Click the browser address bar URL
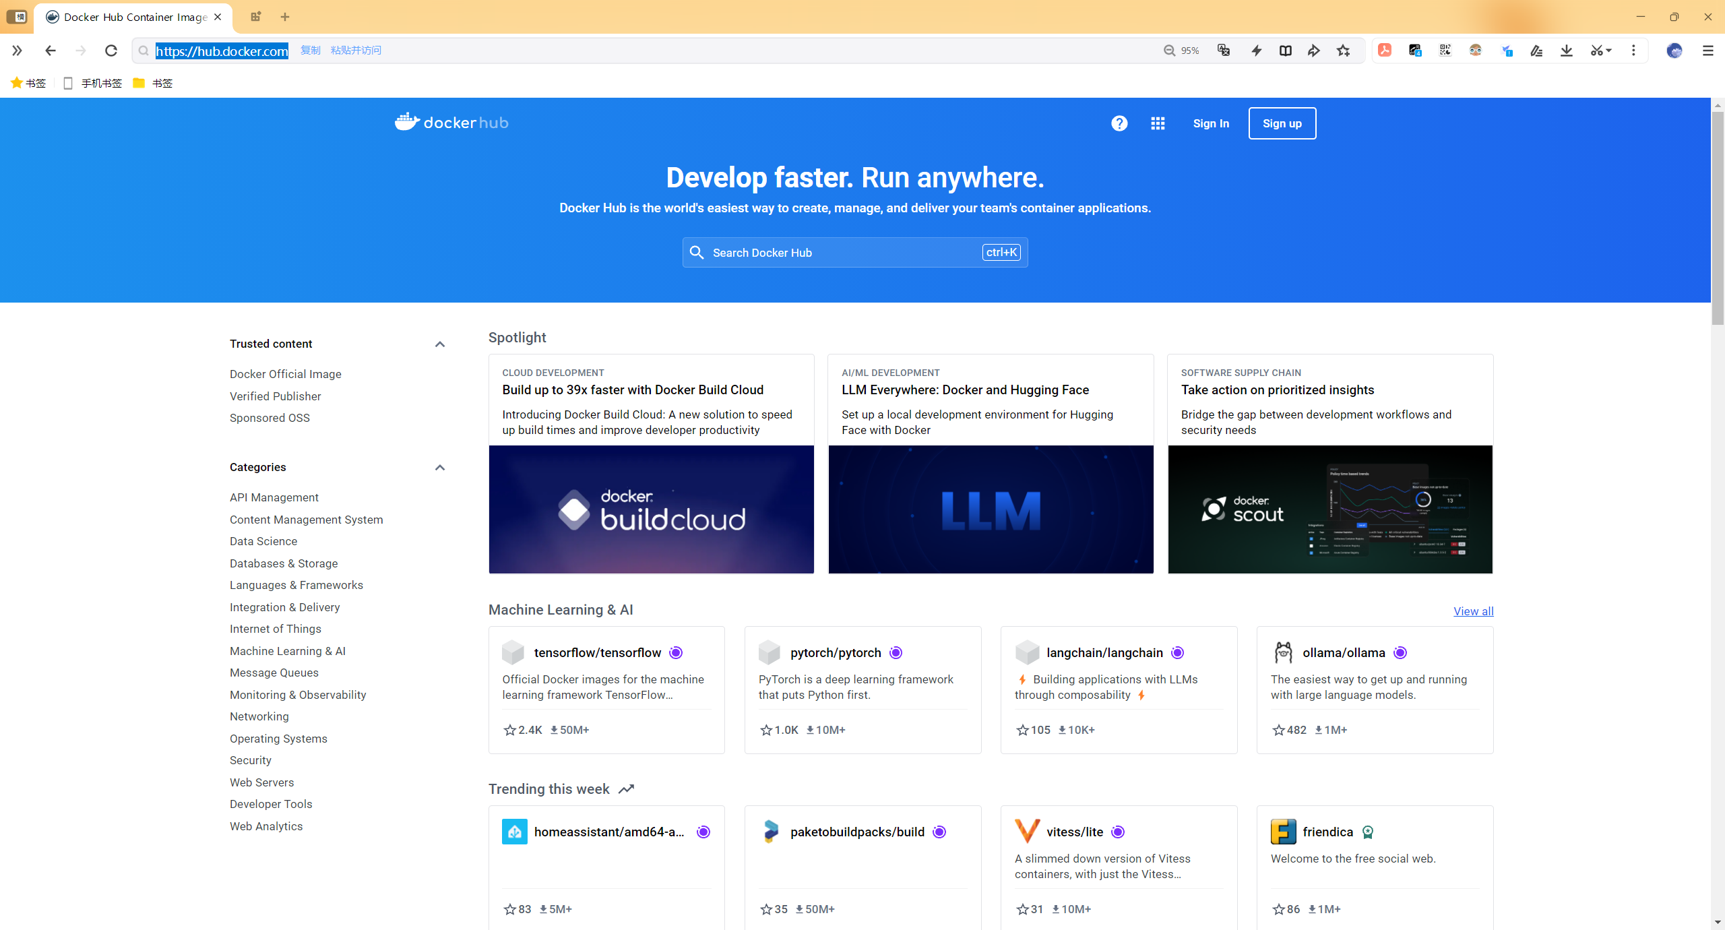 [222, 51]
